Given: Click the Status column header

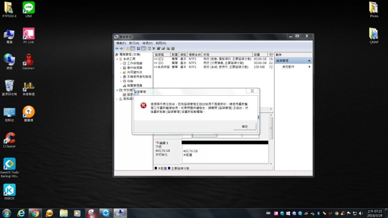Looking at the screenshot, I should pos(227,54).
